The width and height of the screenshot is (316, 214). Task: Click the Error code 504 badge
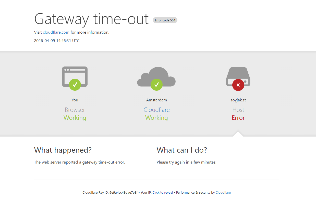(x=165, y=20)
